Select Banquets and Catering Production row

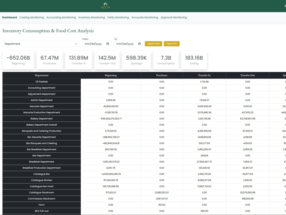point(41,131)
